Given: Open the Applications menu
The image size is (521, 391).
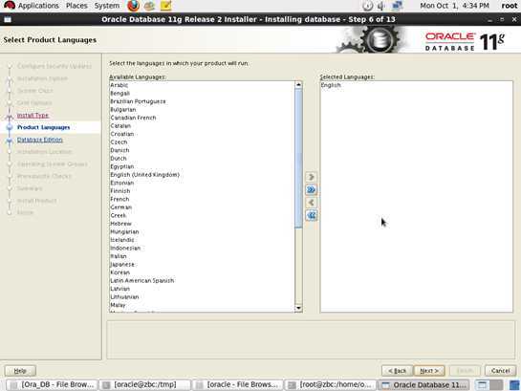Looking at the screenshot, I should point(38,6).
